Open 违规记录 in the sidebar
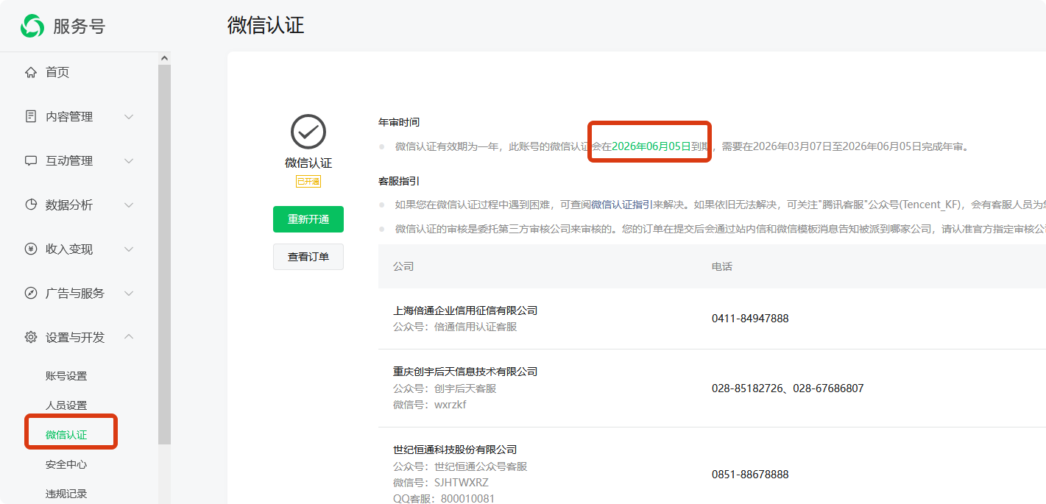The width and height of the screenshot is (1046, 504). [x=66, y=494]
